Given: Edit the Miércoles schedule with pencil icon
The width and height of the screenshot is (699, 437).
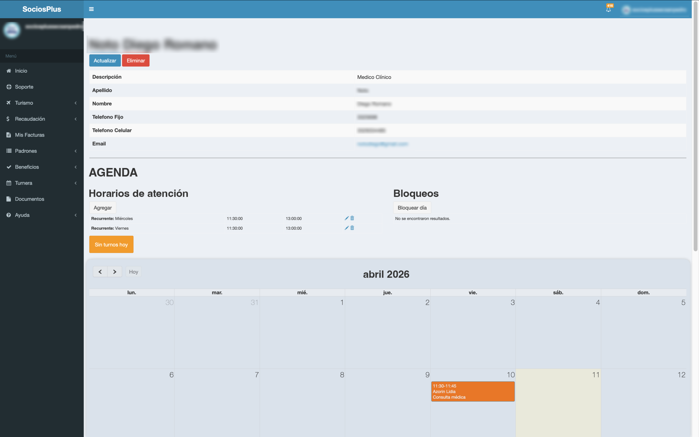Looking at the screenshot, I should pyautogui.click(x=346, y=218).
